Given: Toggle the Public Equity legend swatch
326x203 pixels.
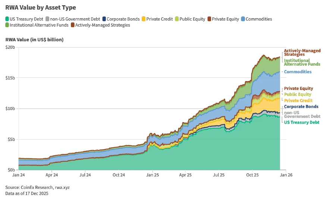Looking at the screenshot, I should coord(177,19).
